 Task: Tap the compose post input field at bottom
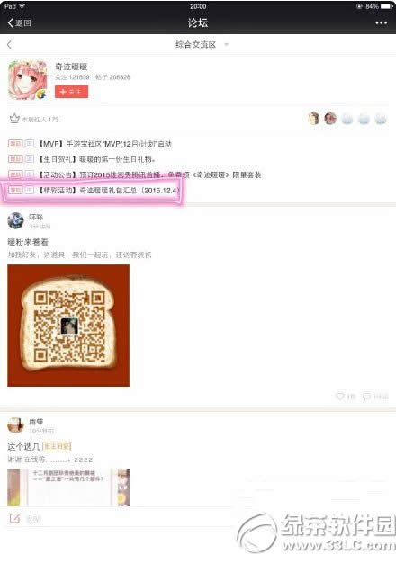tap(119, 518)
